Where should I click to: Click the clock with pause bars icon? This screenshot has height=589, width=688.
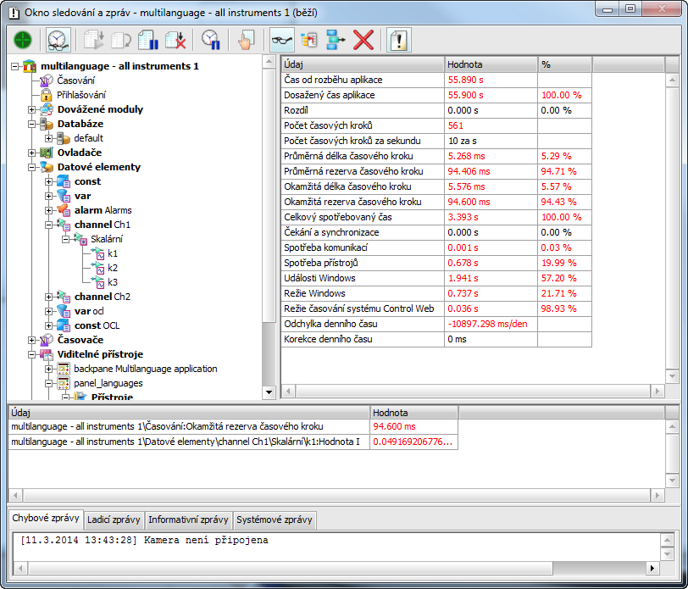pos(211,39)
